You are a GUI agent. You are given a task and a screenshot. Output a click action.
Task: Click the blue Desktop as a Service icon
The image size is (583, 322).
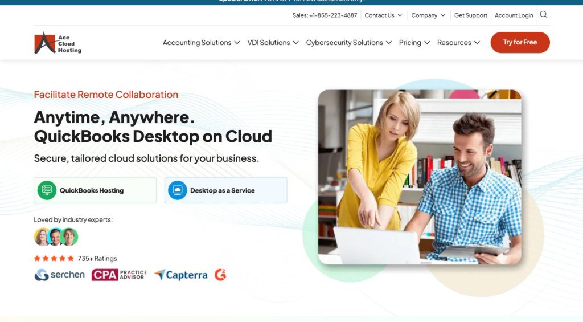click(x=178, y=190)
